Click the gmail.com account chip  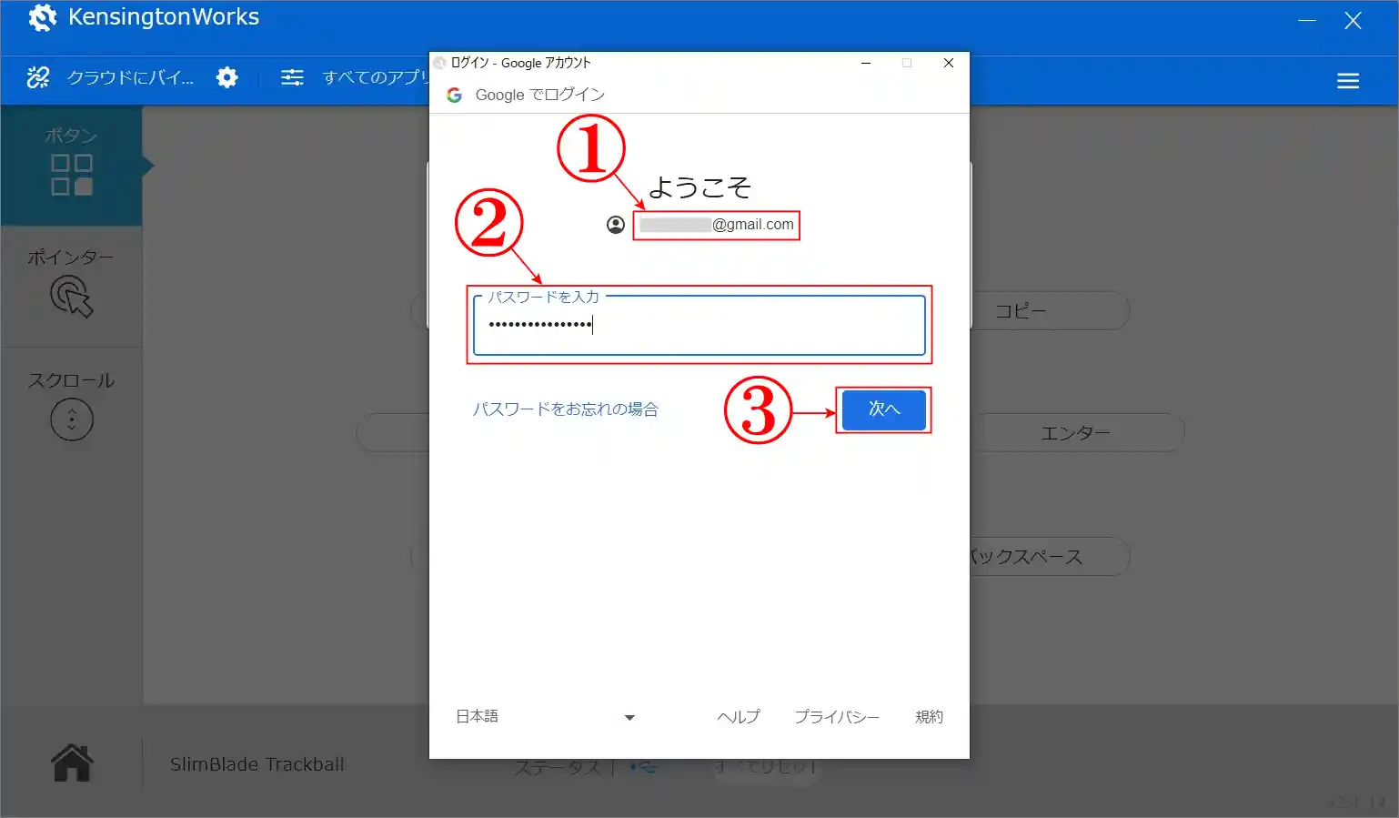coord(716,225)
